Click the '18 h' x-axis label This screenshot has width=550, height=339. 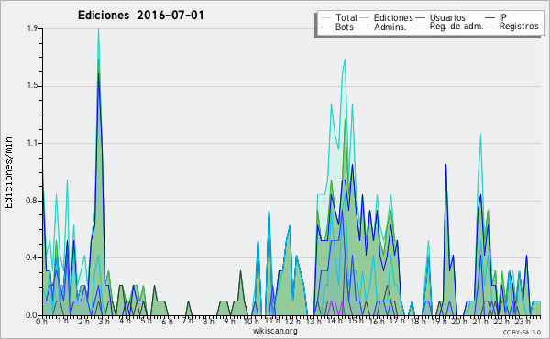(x=418, y=322)
